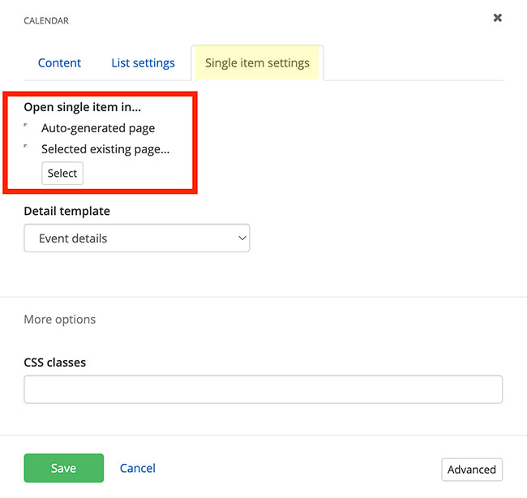Image resolution: width=527 pixels, height=498 pixels.
Task: Focus the CSS classes text field
Action: (263, 389)
